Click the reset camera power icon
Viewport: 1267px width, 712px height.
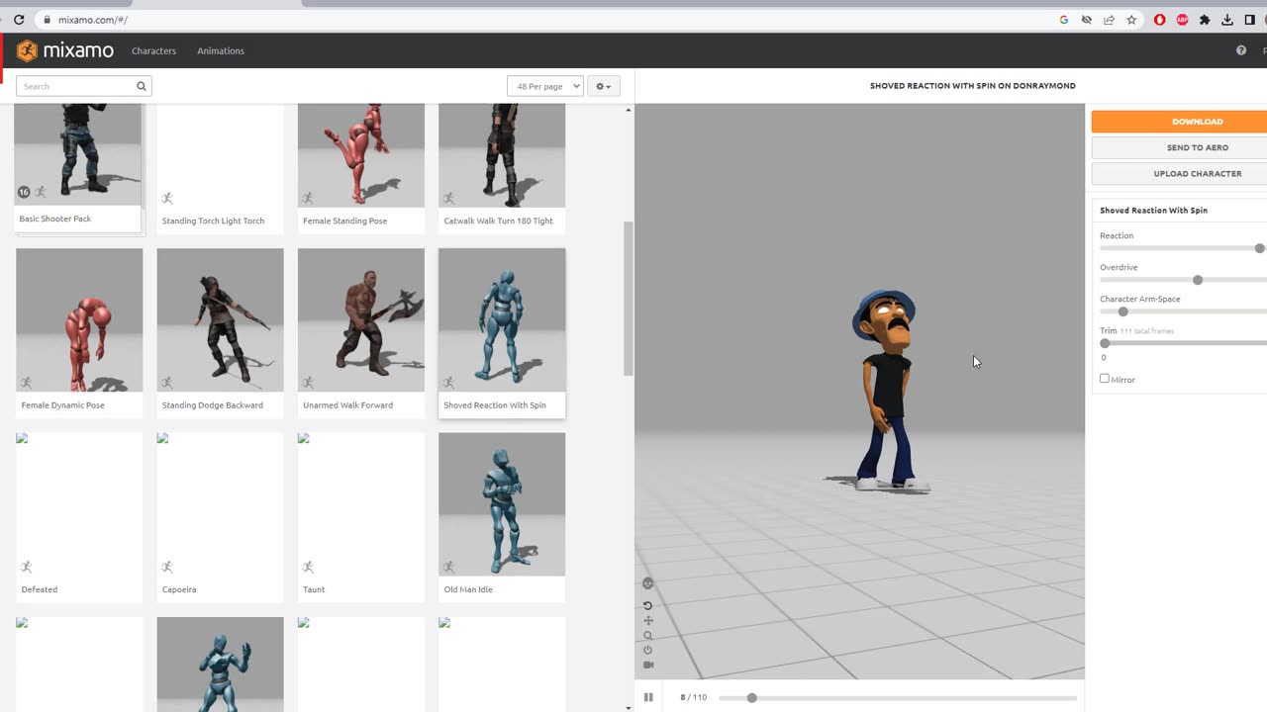point(648,650)
